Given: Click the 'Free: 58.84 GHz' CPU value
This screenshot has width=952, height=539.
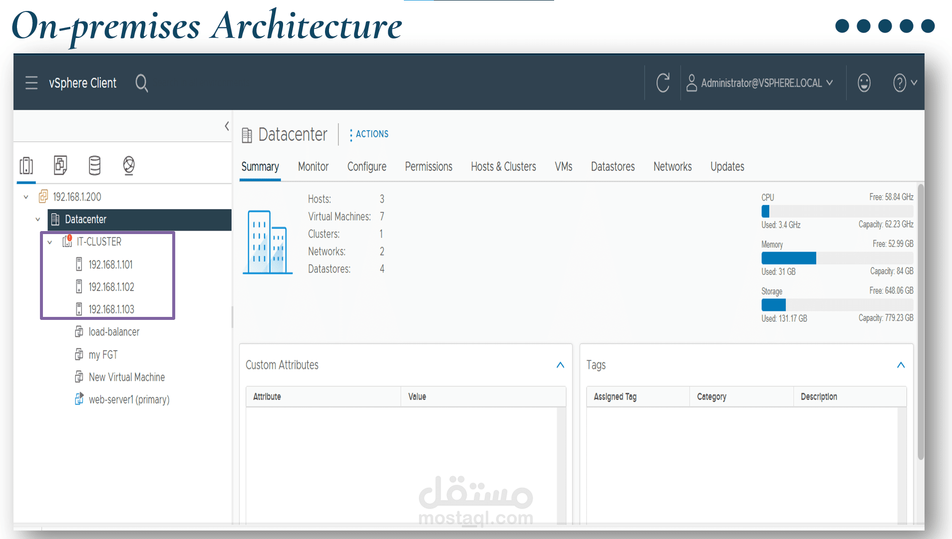Looking at the screenshot, I should 891,197.
